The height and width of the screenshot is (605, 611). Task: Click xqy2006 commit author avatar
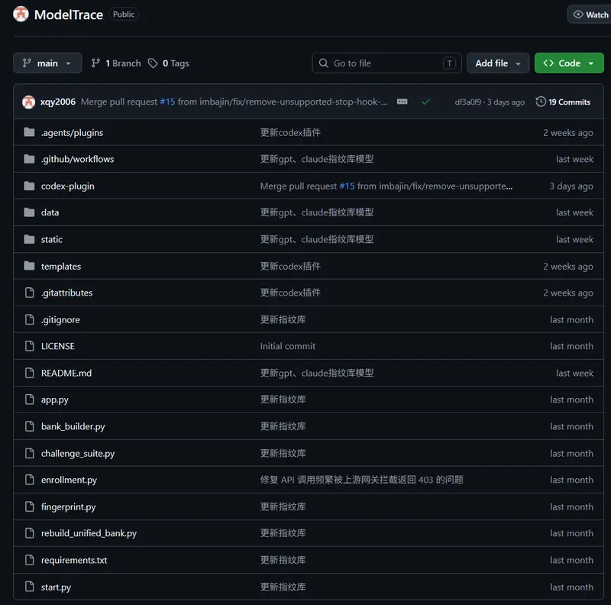tap(28, 102)
